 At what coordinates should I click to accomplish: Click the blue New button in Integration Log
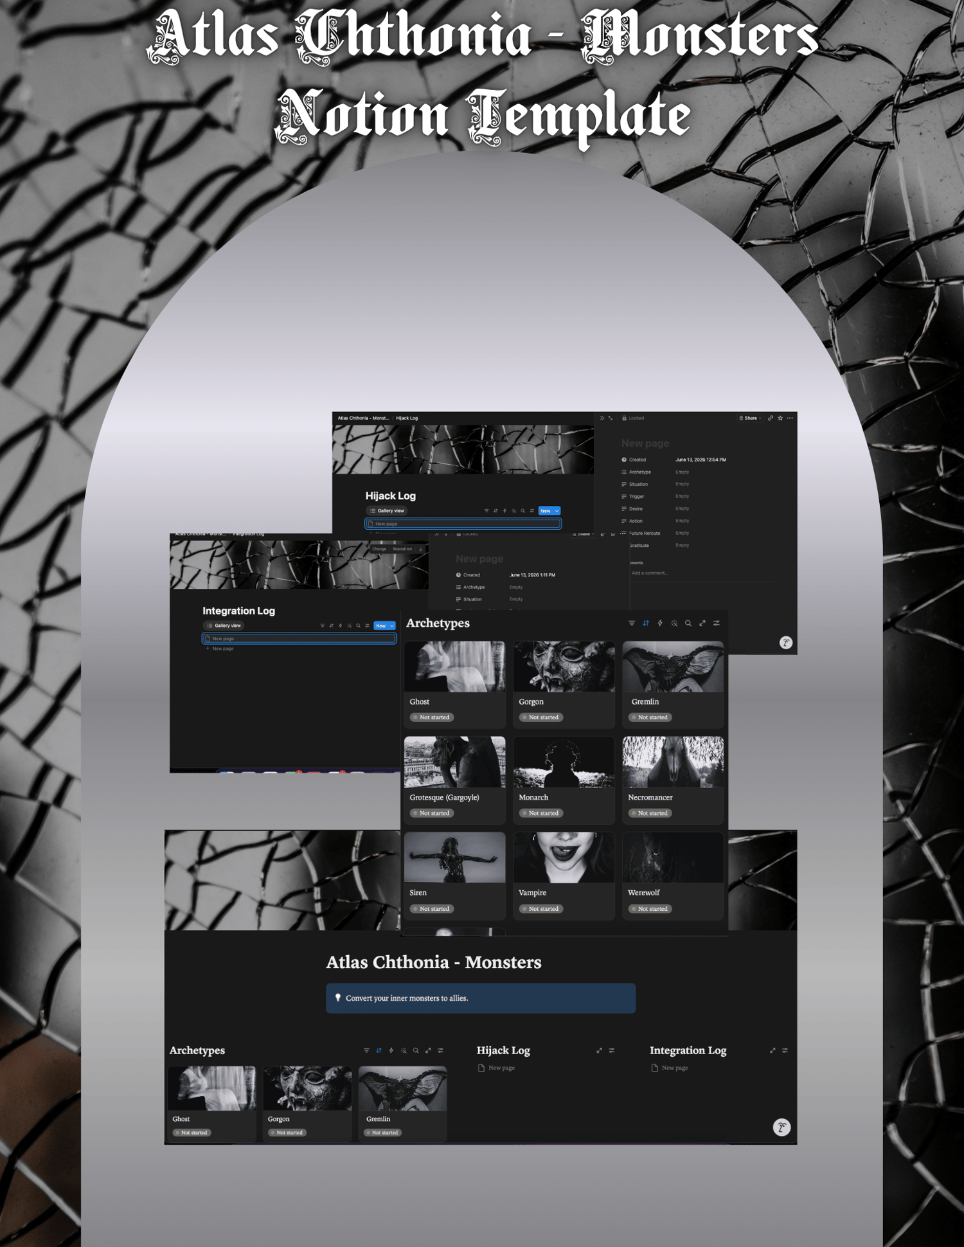[x=381, y=625]
